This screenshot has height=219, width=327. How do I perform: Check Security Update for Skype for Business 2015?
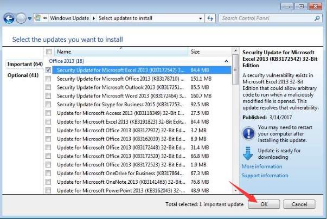(x=48, y=104)
